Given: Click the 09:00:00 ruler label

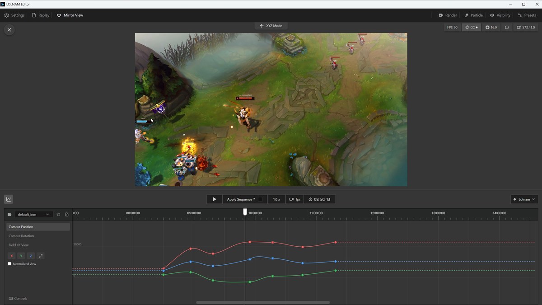Looking at the screenshot, I should point(194,213).
